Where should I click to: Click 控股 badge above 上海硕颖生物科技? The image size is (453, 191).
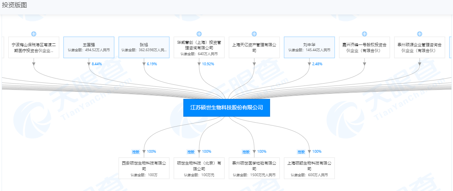[301, 152]
